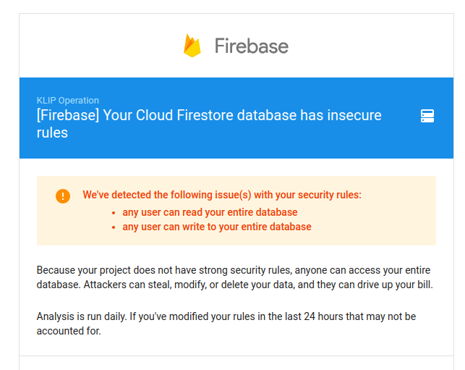Image resolution: width=465 pixels, height=370 pixels.
Task: Select the 'any user can write' issue
Action: tap(217, 227)
